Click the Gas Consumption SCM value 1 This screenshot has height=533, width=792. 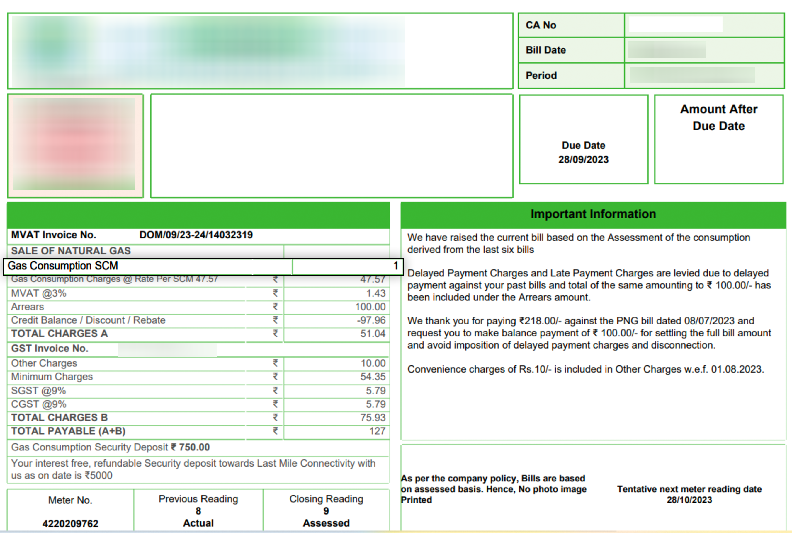(x=395, y=266)
